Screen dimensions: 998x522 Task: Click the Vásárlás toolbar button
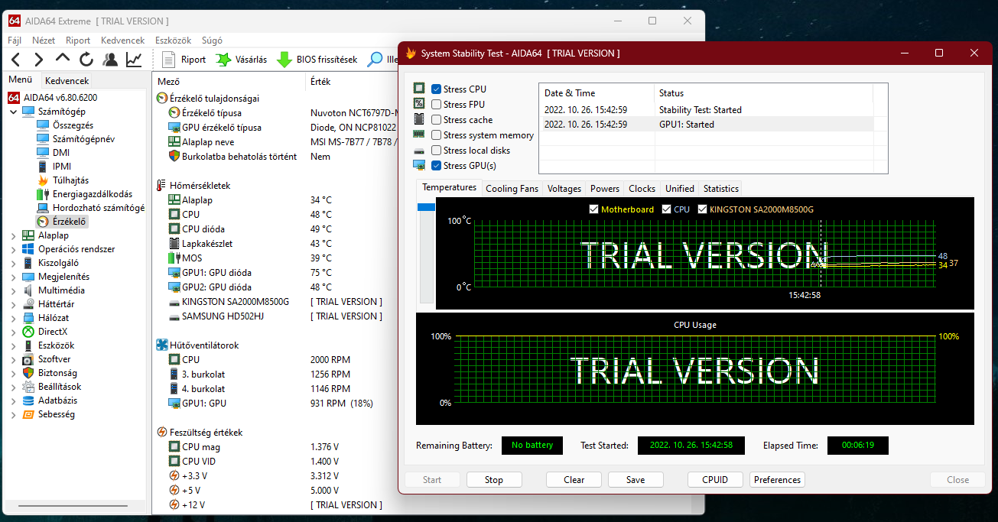[242, 59]
